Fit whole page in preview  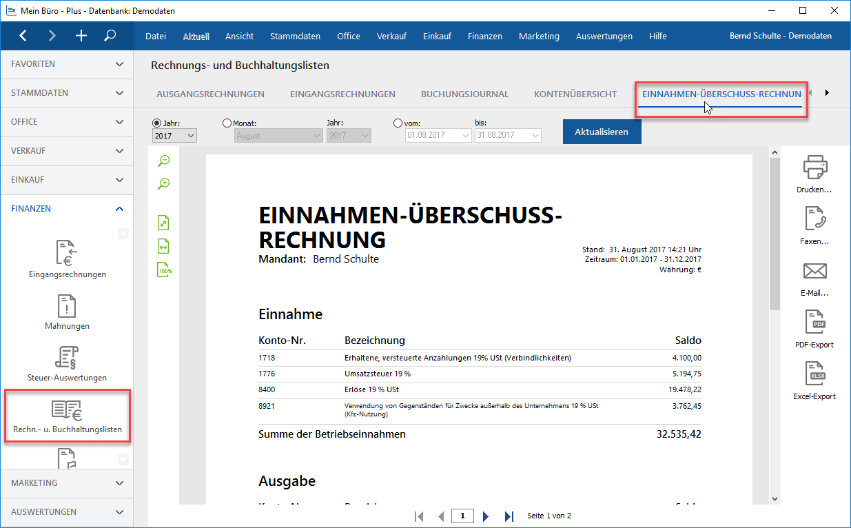tap(163, 222)
